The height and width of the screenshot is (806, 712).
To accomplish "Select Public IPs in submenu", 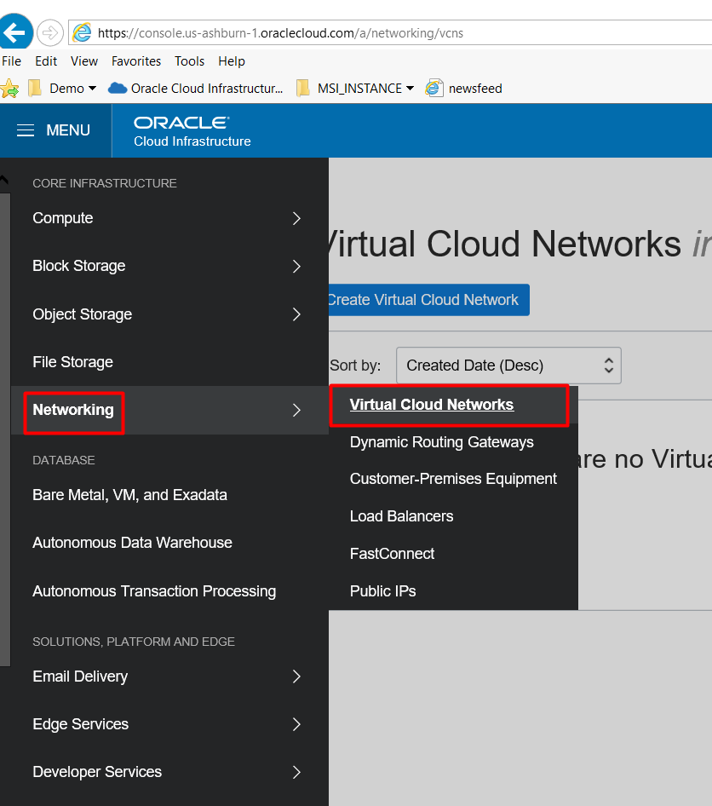I will point(382,591).
